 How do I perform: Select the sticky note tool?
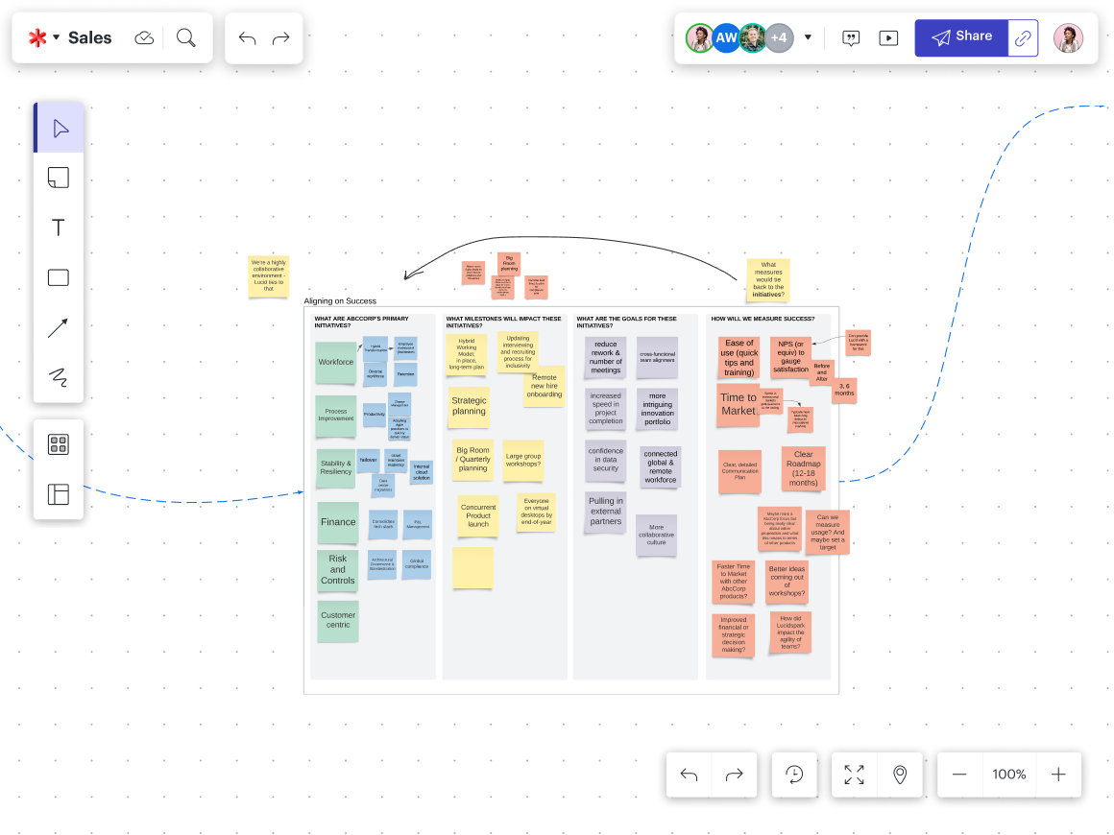tap(59, 178)
